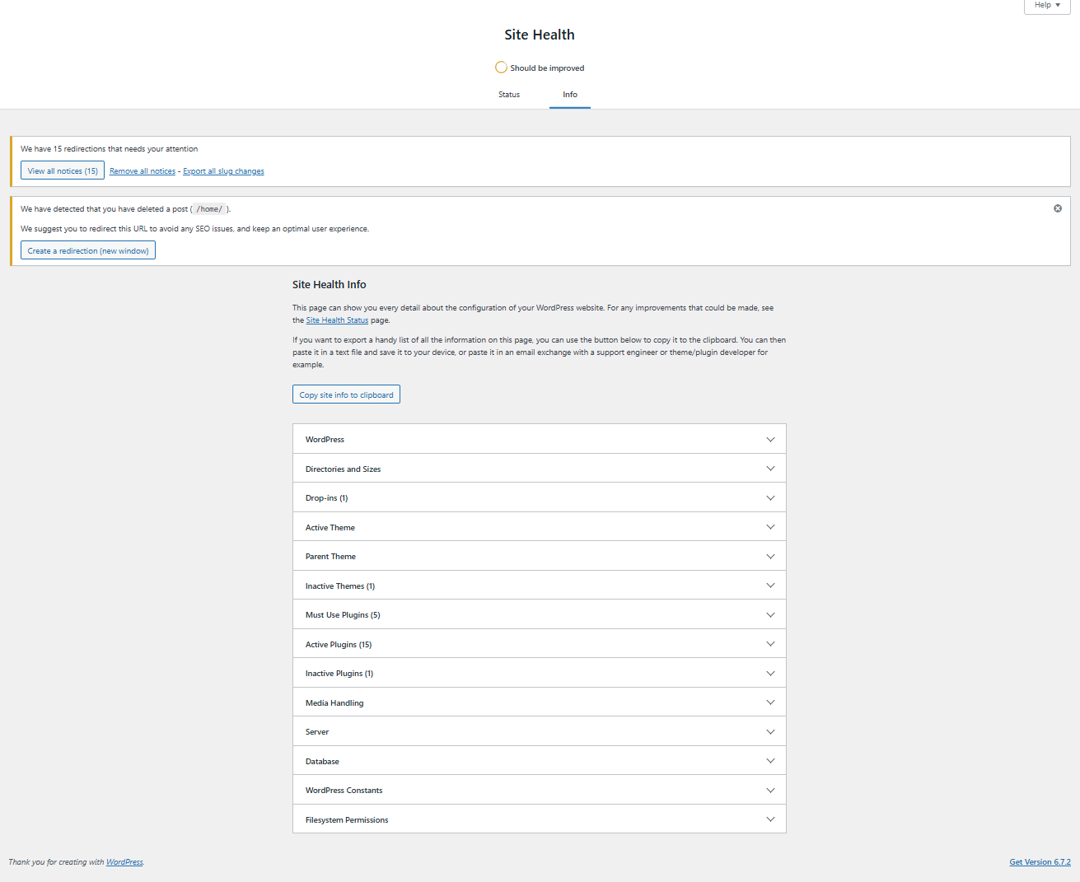
Task: Click the Site Health page title
Action: 540,35
